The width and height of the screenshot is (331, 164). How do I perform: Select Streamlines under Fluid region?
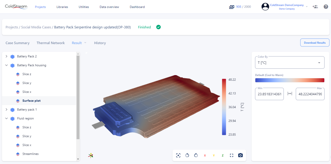[x=30, y=154]
